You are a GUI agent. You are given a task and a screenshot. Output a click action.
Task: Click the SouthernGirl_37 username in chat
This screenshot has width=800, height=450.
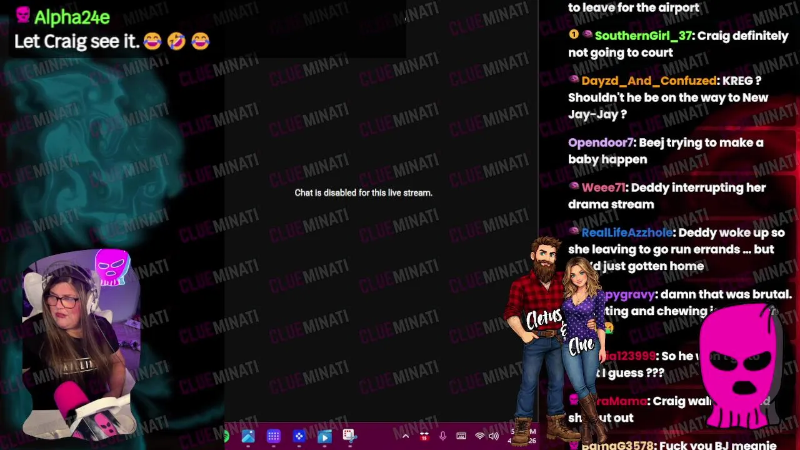tap(643, 36)
